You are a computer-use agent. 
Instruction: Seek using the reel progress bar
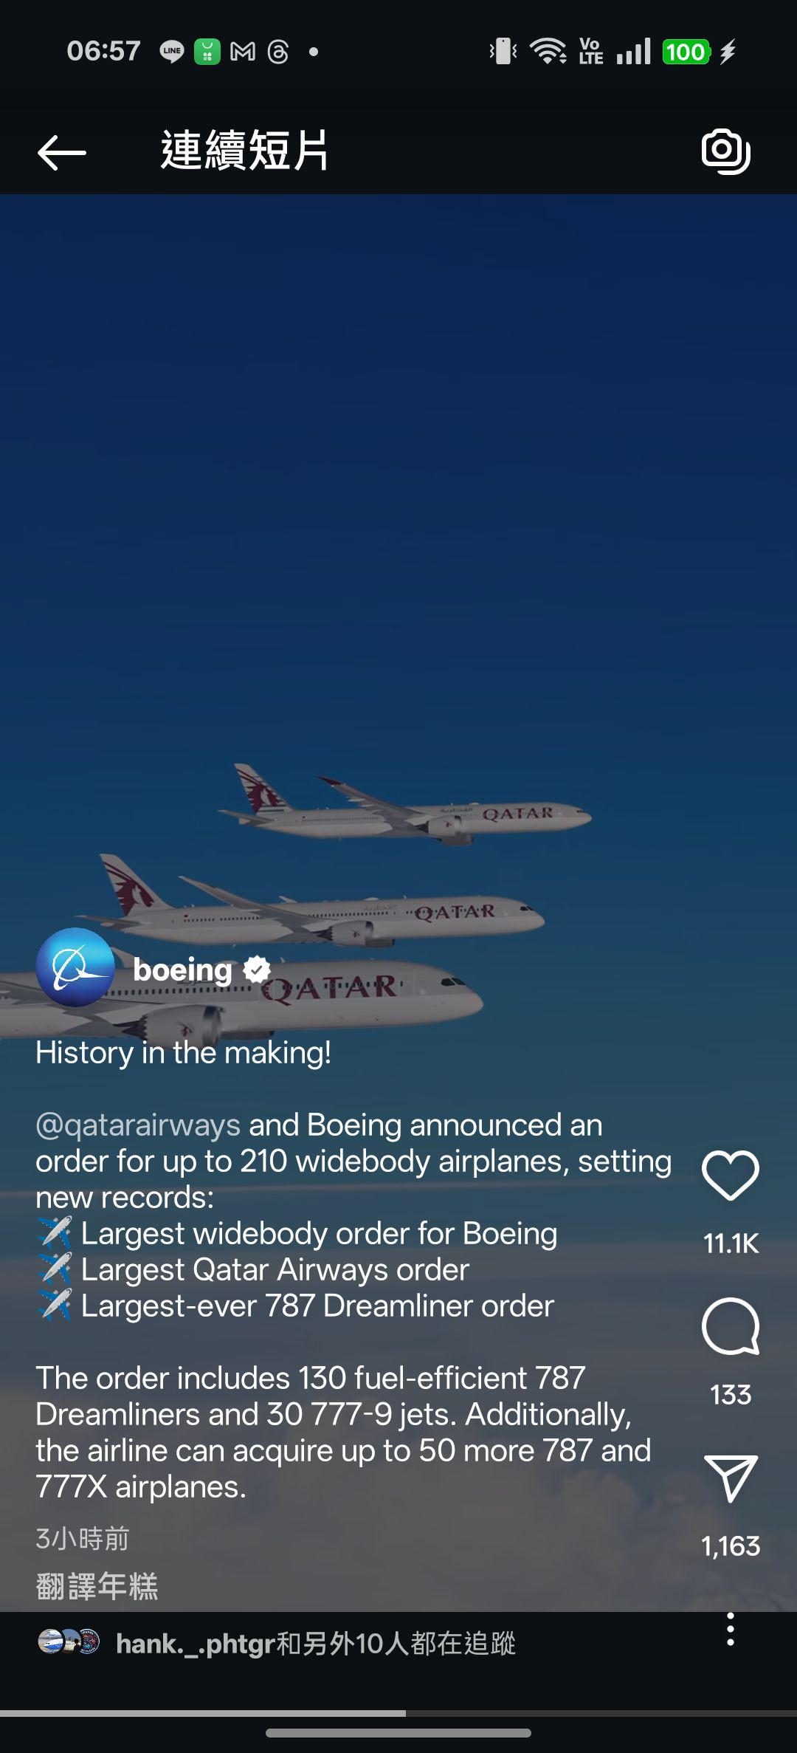398,1713
